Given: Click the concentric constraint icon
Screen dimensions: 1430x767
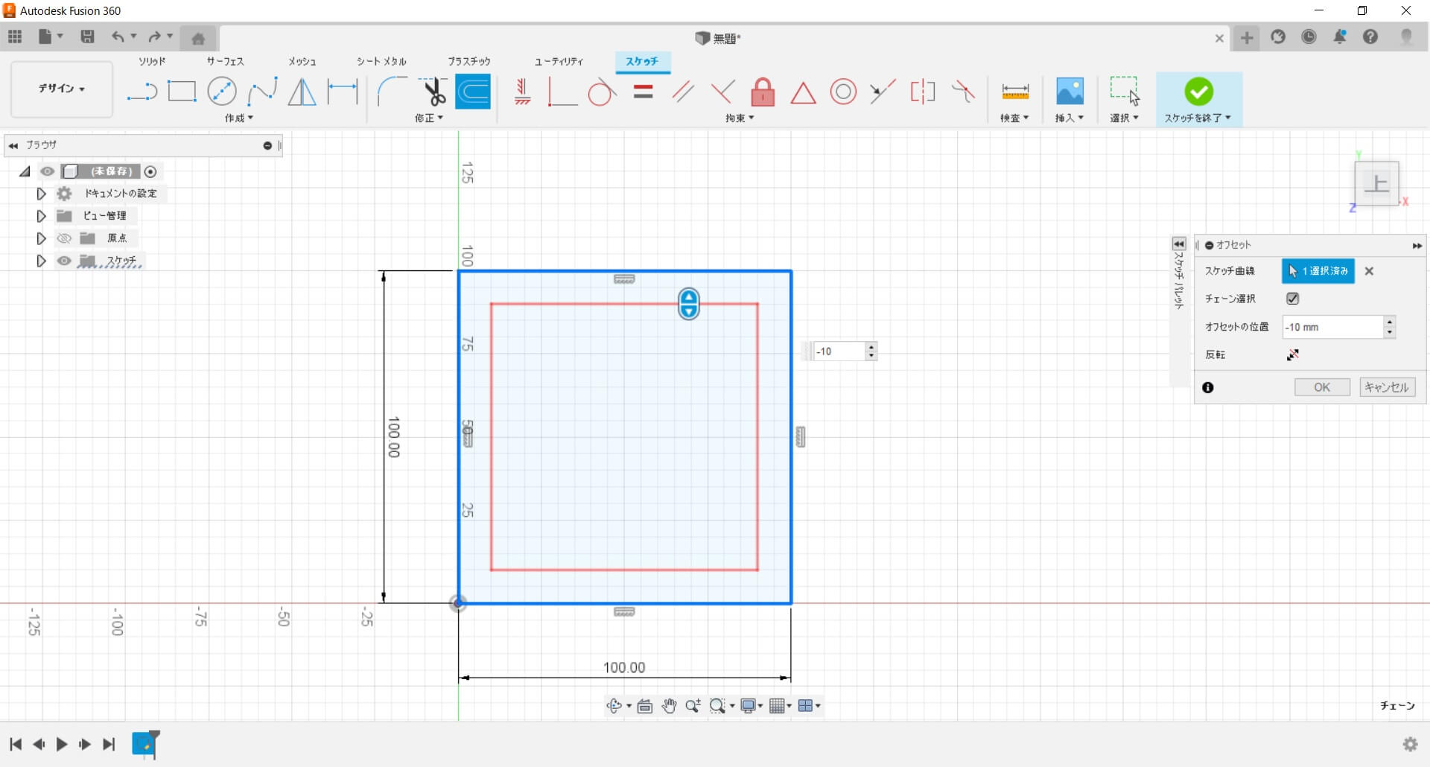Looking at the screenshot, I should [843, 92].
